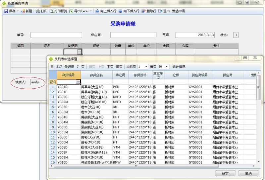Click 供应商编号 column header
The height and width of the screenshot is (180, 265).
(x=200, y=75)
